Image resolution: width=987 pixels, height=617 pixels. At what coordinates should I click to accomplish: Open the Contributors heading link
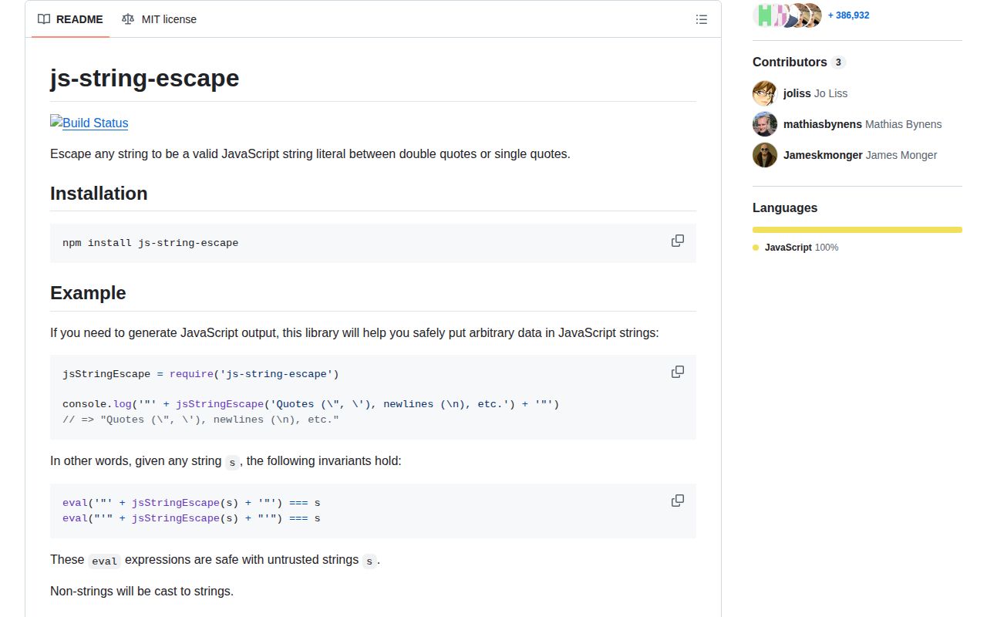click(x=799, y=62)
